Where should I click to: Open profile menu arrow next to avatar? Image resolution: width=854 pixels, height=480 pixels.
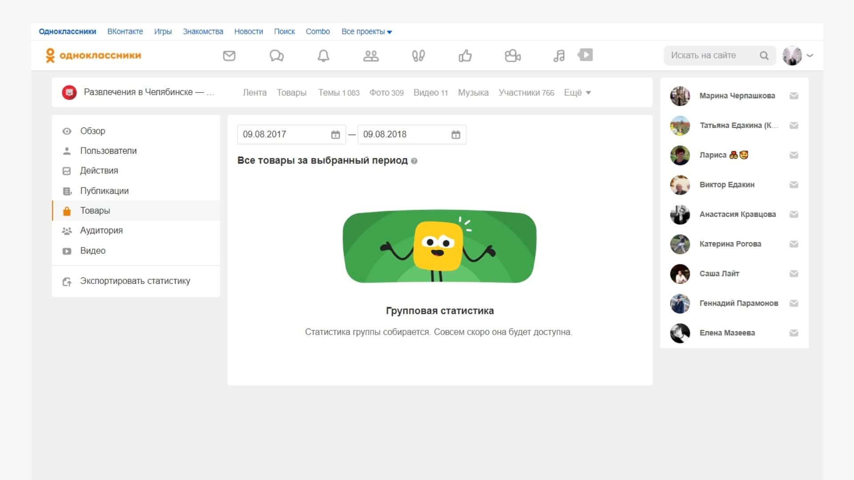pos(810,56)
